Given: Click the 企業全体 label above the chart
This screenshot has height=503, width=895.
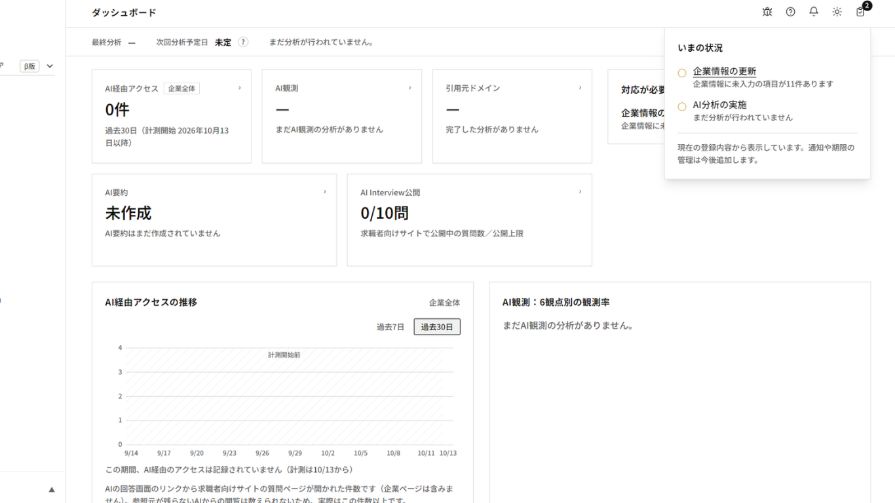Looking at the screenshot, I should click(445, 303).
